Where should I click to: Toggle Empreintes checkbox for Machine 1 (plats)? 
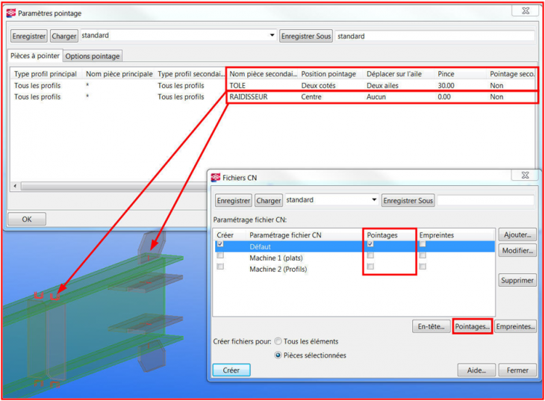423,255
